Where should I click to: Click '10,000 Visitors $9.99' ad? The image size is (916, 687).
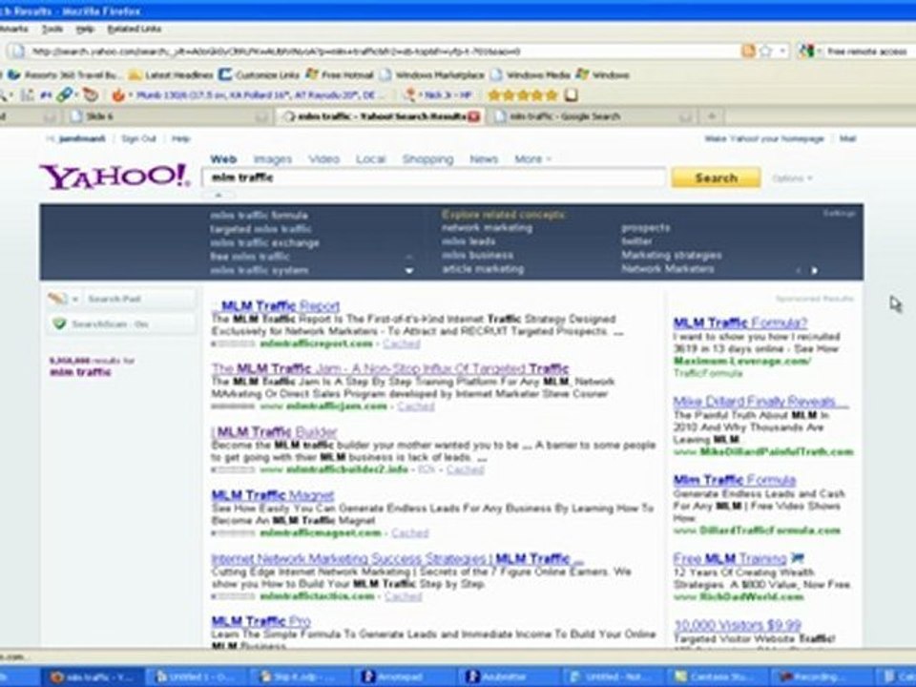738,626
